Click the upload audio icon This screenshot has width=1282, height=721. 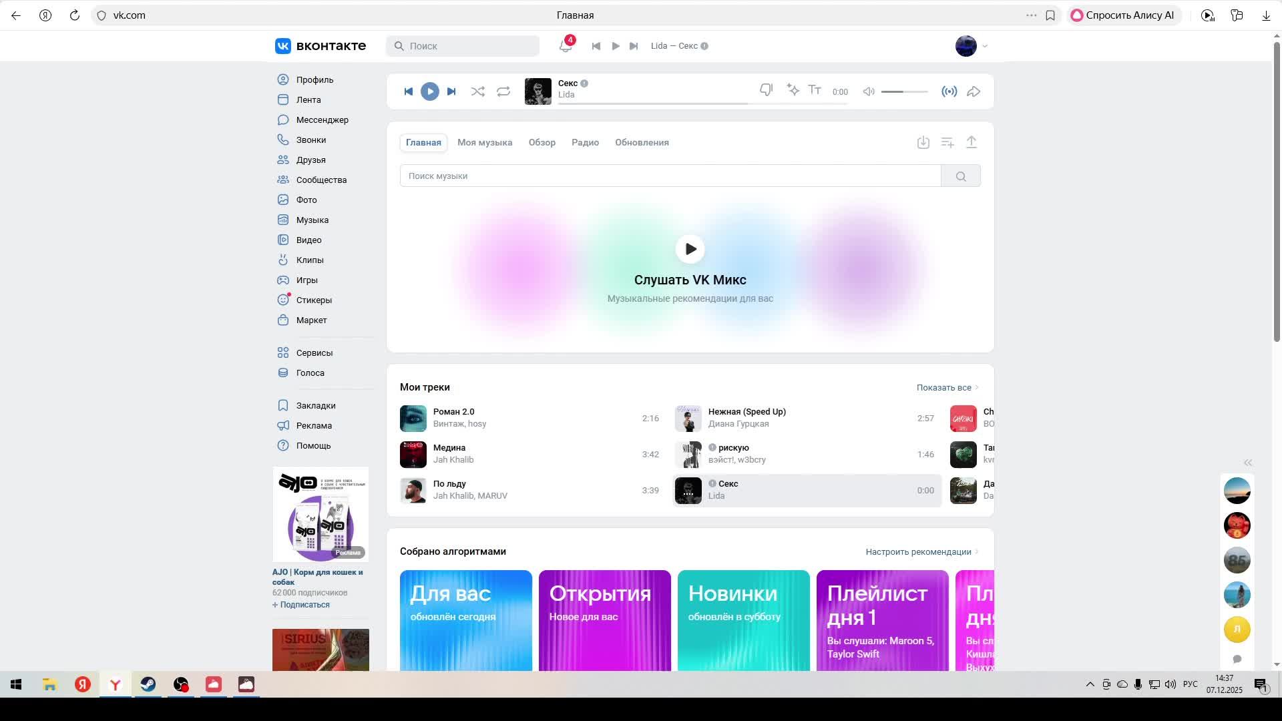click(972, 142)
